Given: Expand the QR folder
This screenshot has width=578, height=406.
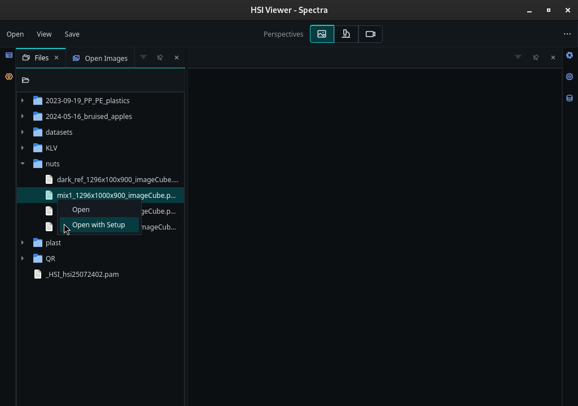Looking at the screenshot, I should click(x=23, y=258).
